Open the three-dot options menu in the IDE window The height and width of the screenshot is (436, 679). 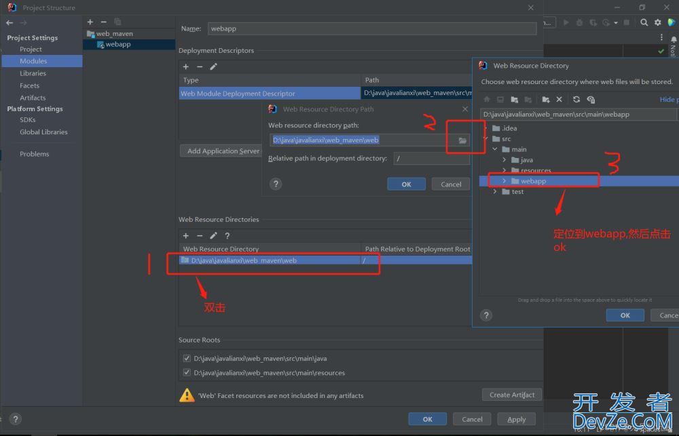pos(661,37)
